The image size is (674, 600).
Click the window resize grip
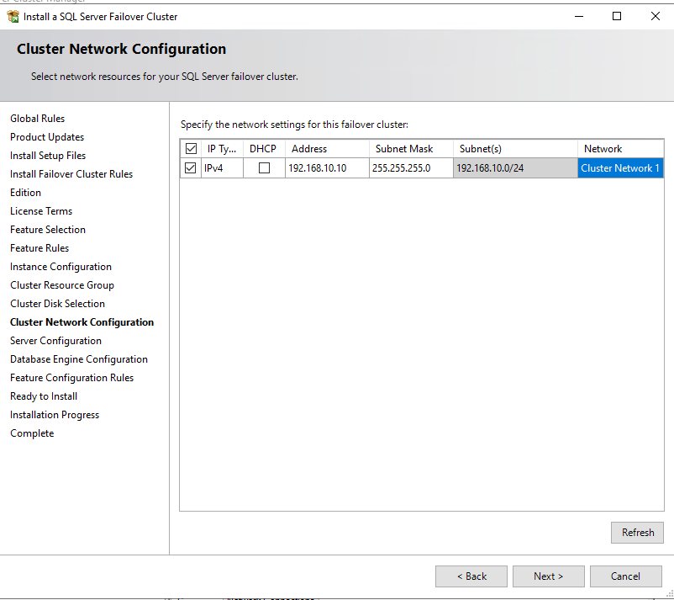[669, 593]
